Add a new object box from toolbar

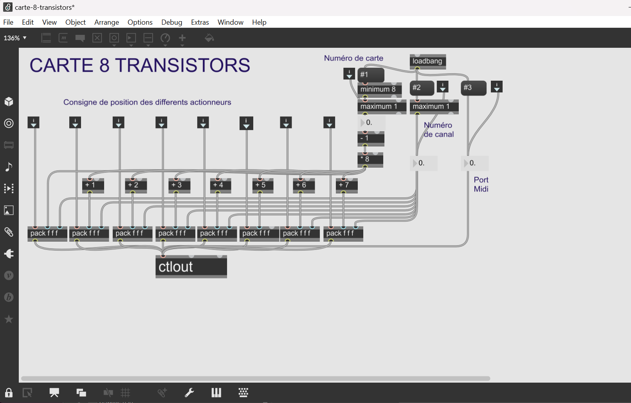(46, 38)
